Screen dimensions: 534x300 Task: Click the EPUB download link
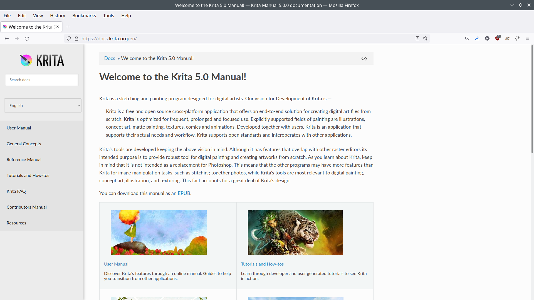tap(184, 193)
